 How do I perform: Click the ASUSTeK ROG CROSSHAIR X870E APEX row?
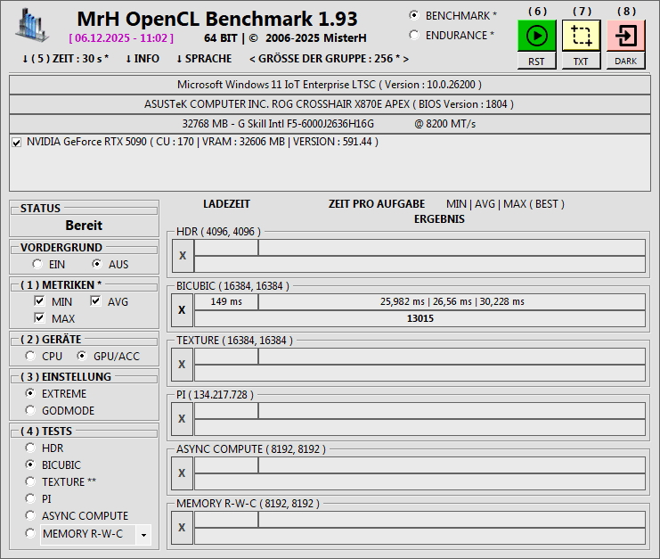(330, 104)
